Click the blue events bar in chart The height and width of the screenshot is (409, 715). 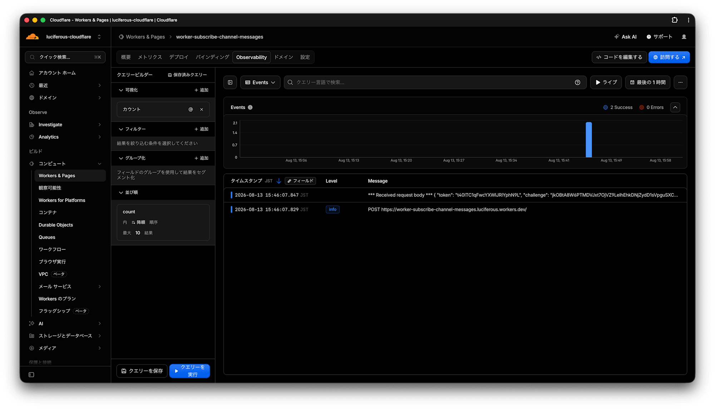tap(588, 140)
